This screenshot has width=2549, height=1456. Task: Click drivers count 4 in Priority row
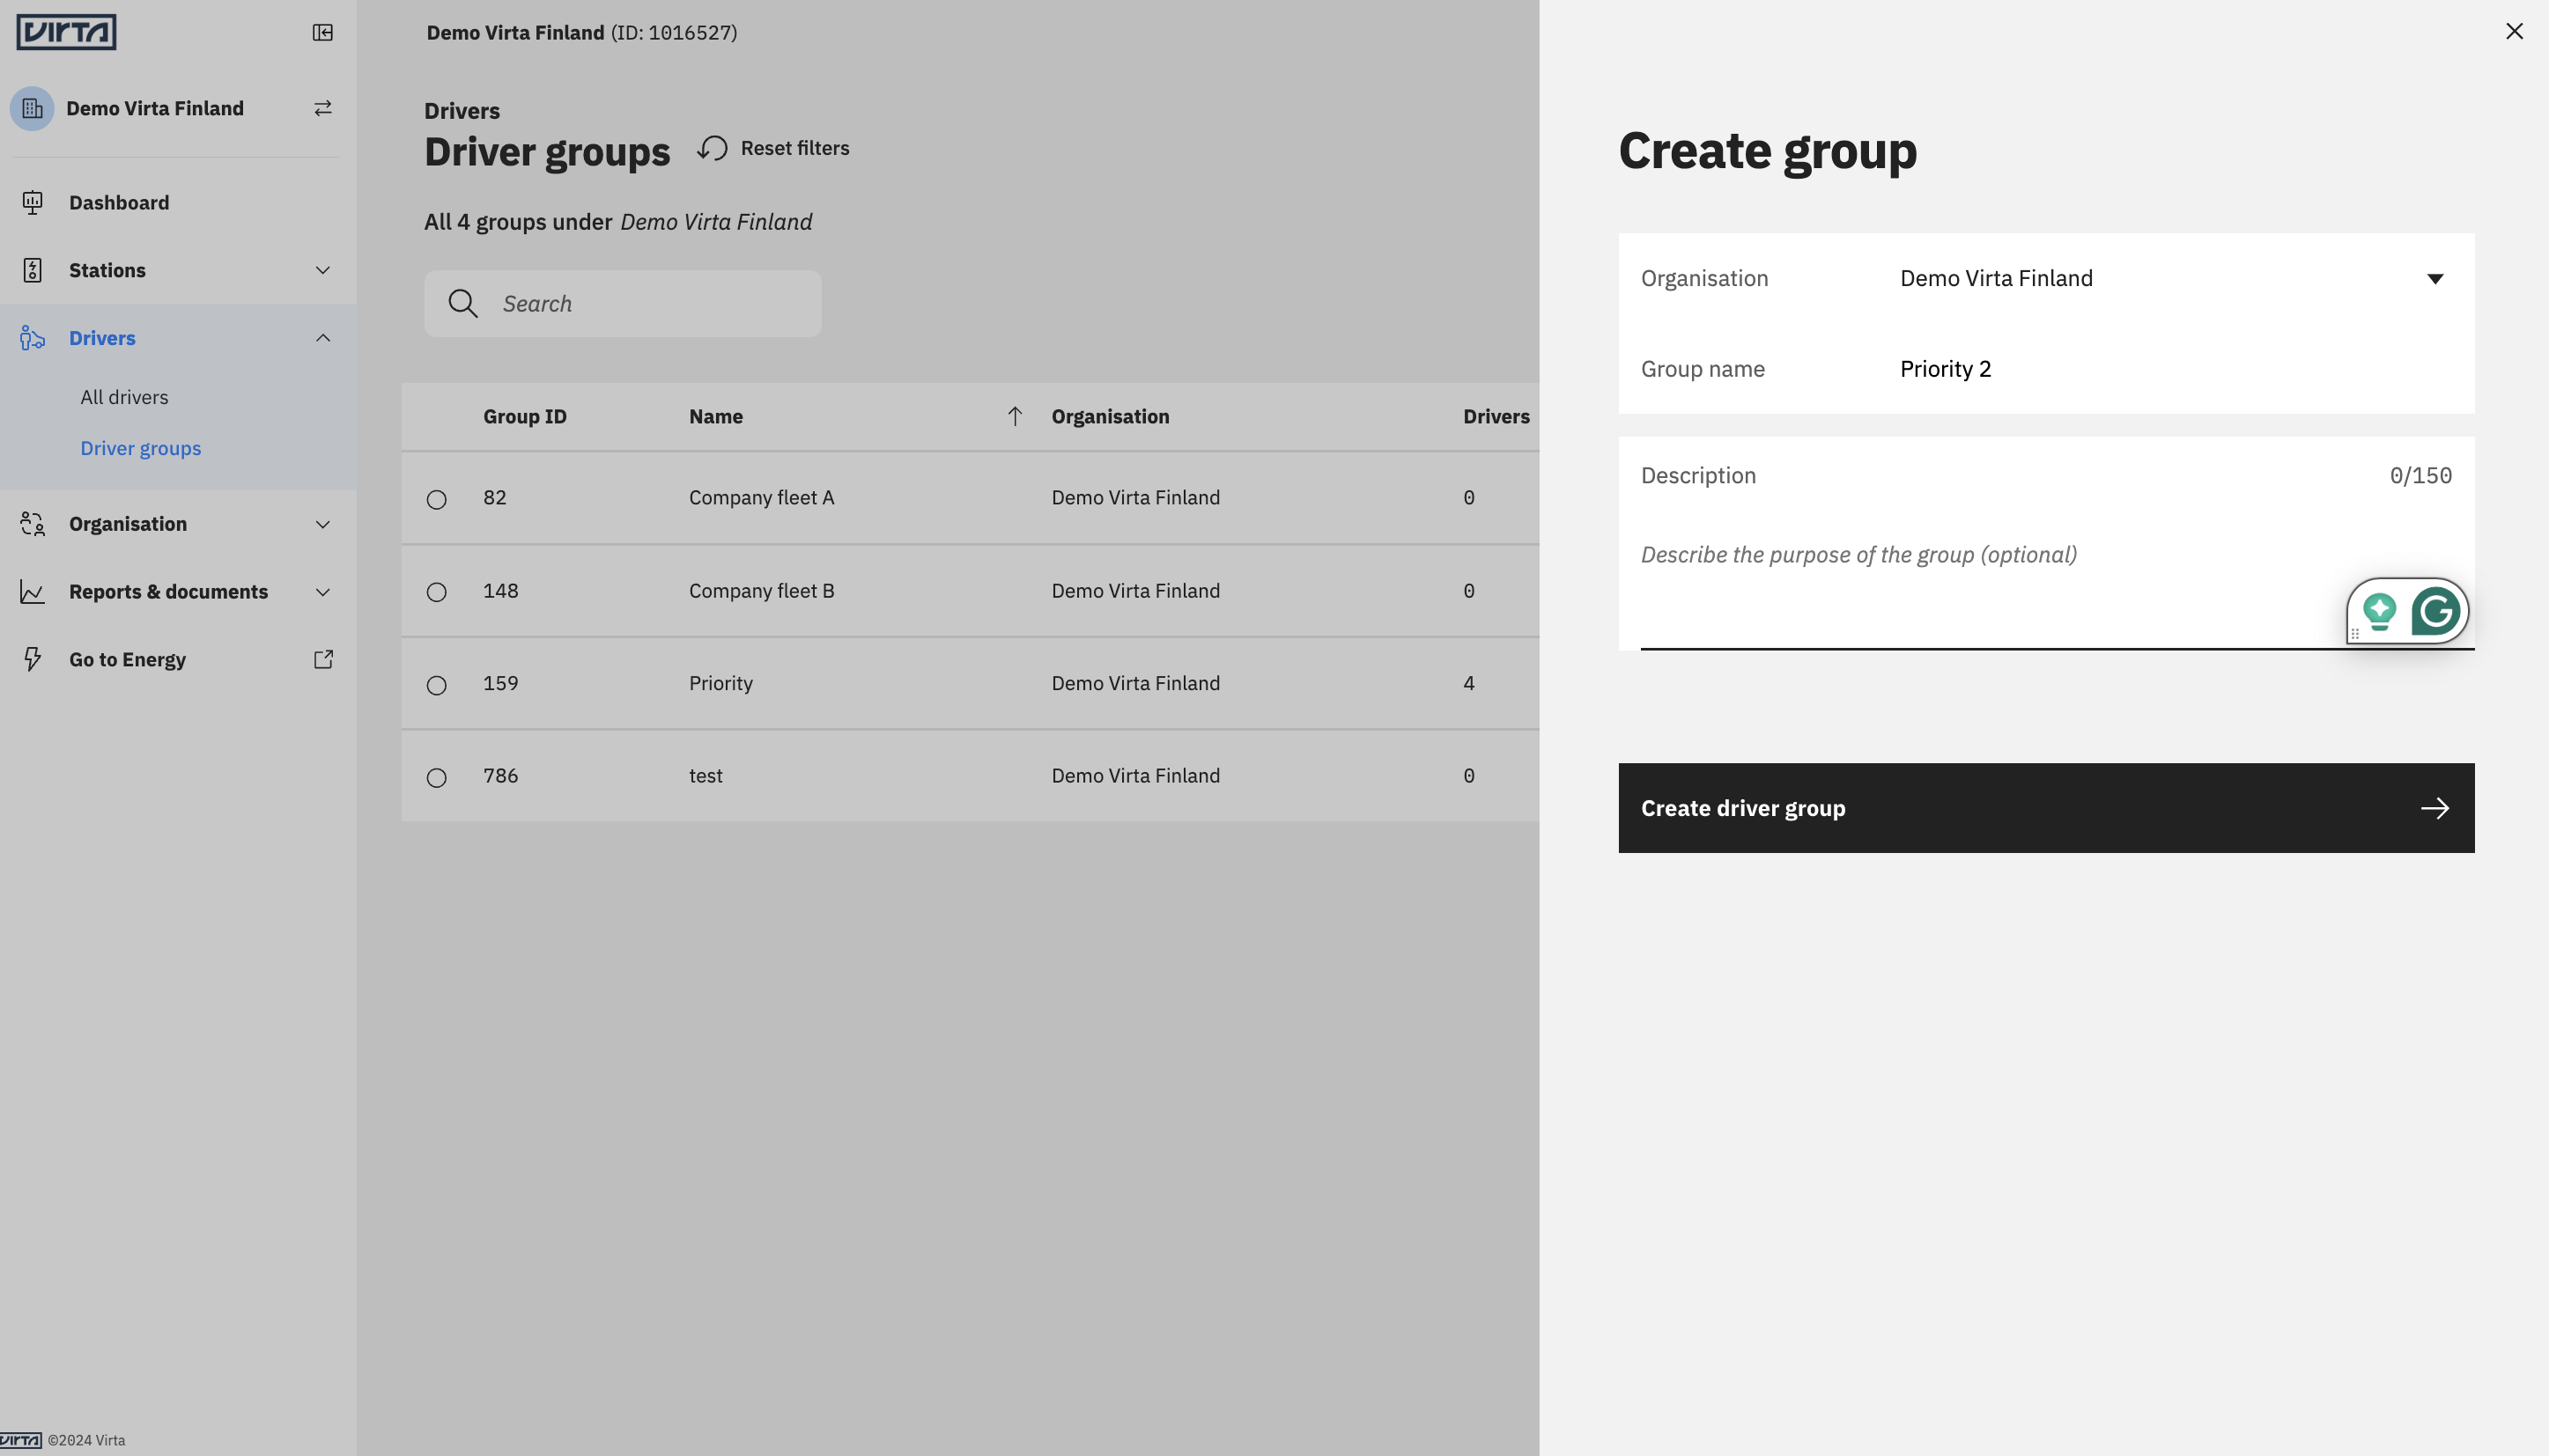click(x=1468, y=683)
